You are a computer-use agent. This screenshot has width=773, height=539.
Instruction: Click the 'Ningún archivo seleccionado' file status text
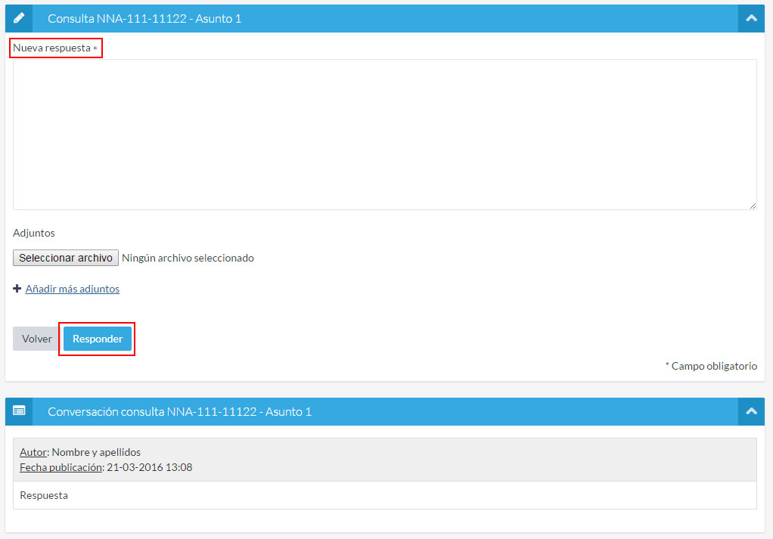[188, 258]
